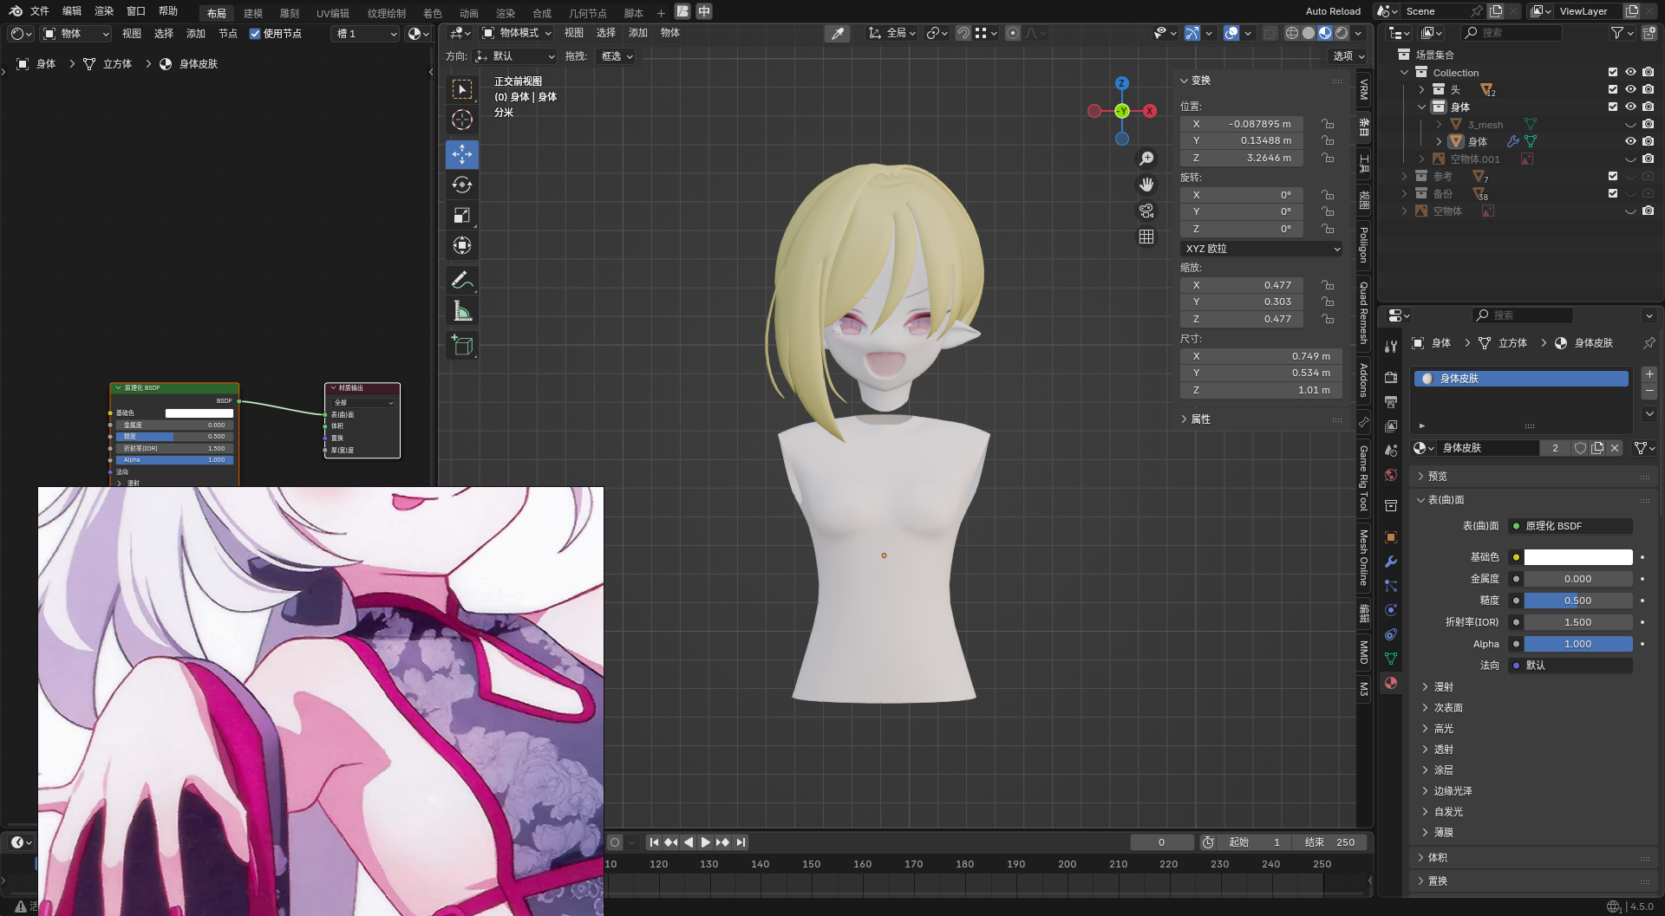Expand the 自发光 emission section

(1447, 812)
